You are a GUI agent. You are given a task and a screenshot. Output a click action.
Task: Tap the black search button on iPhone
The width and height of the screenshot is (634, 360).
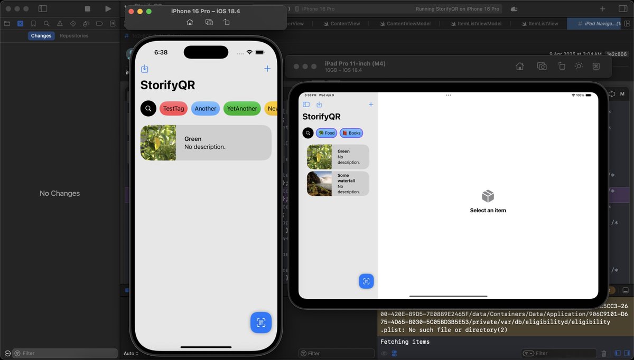pyautogui.click(x=148, y=109)
